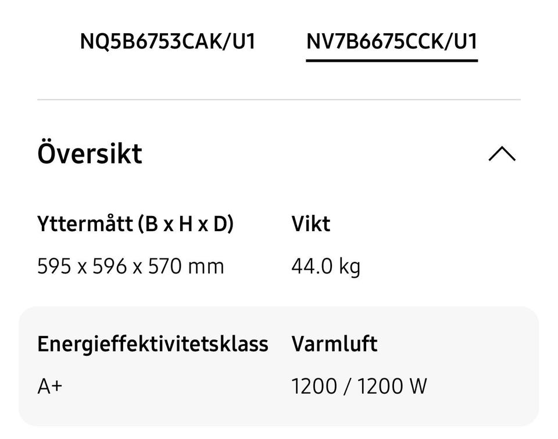The height and width of the screenshot is (439, 558).
Task: Collapse the Översikt section using the chevron
Action: click(502, 154)
